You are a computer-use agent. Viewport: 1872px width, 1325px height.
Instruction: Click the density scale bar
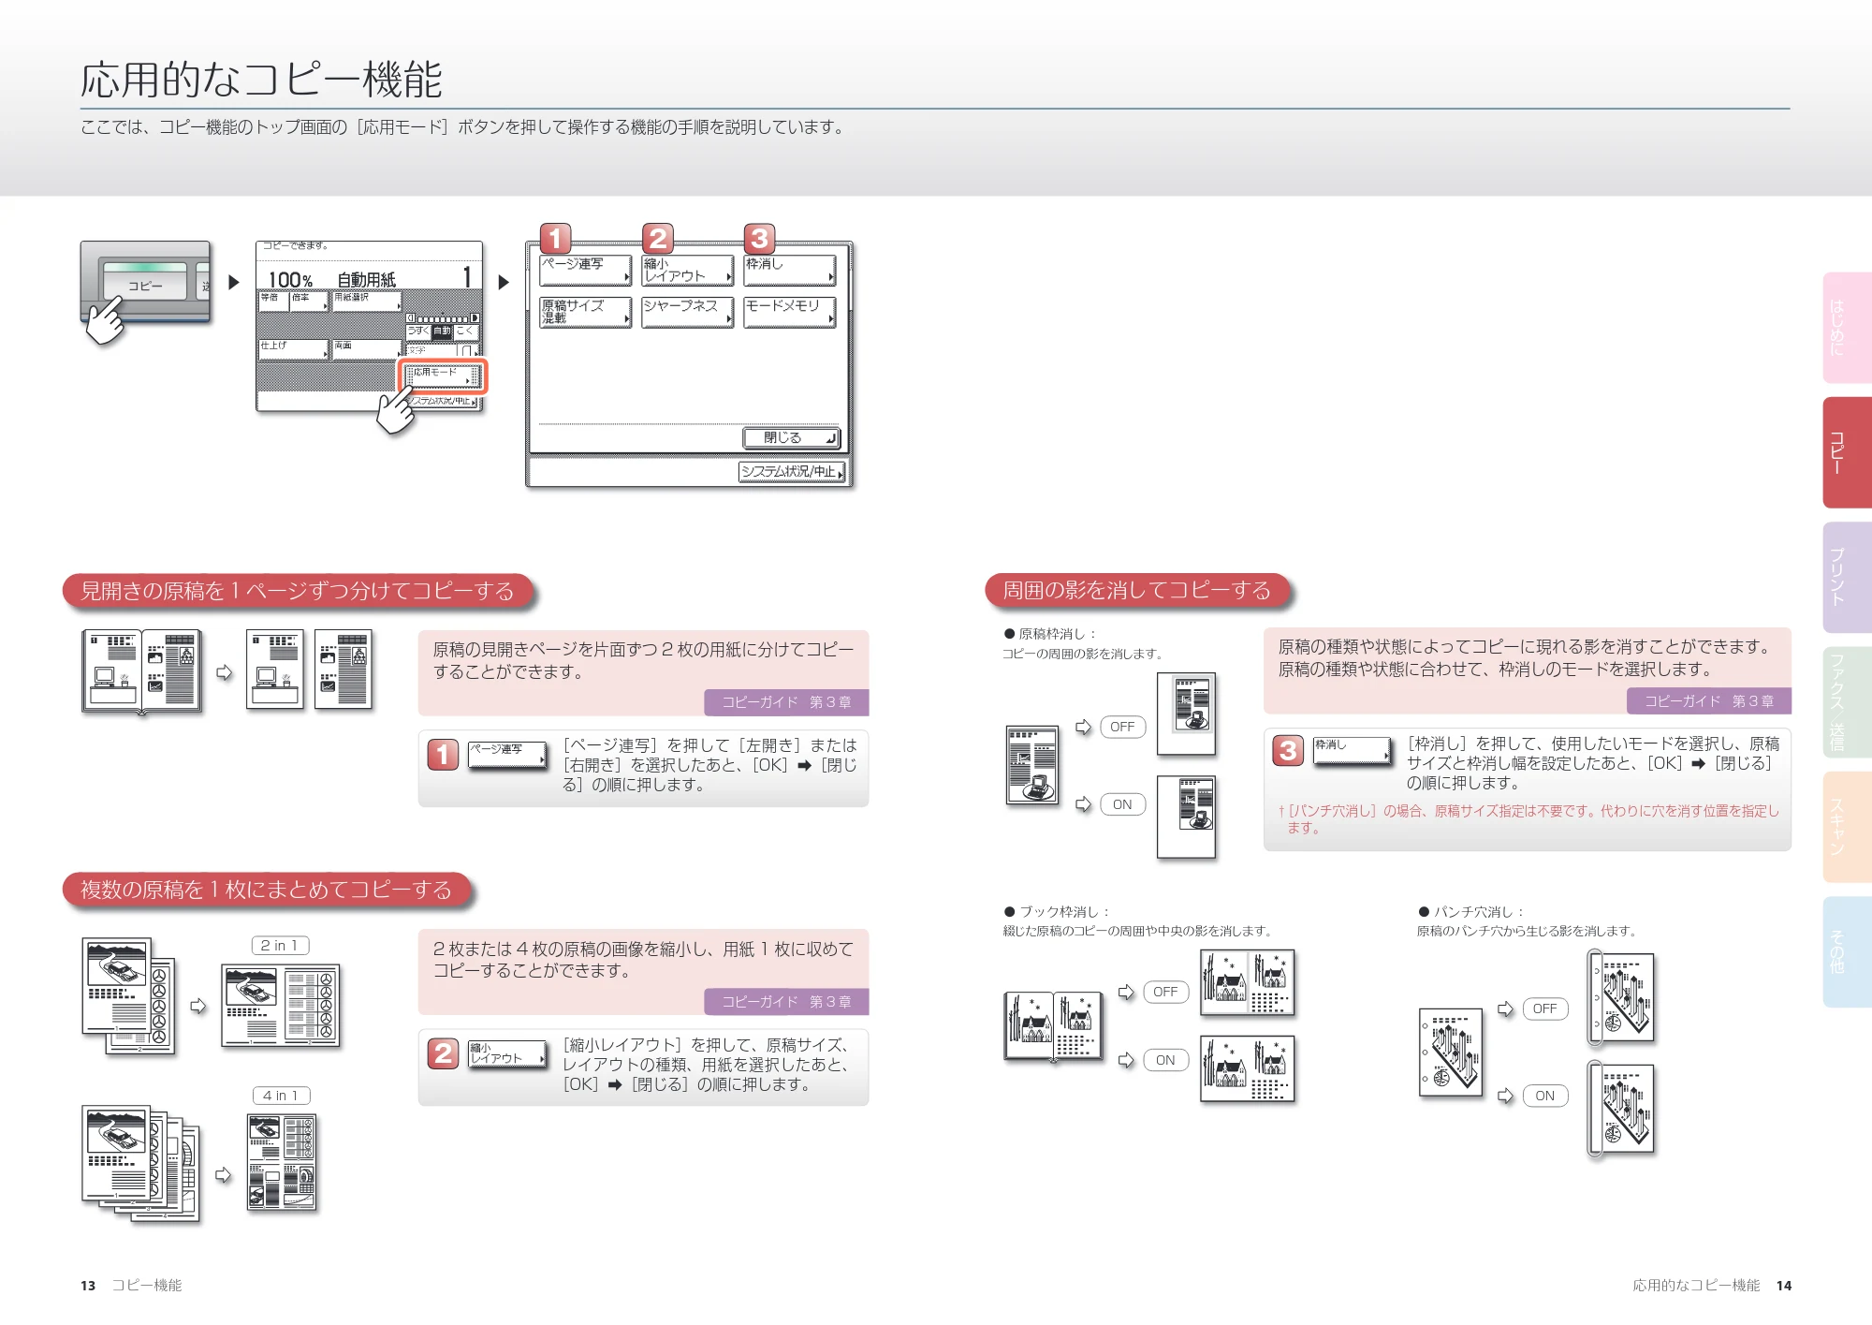(443, 318)
